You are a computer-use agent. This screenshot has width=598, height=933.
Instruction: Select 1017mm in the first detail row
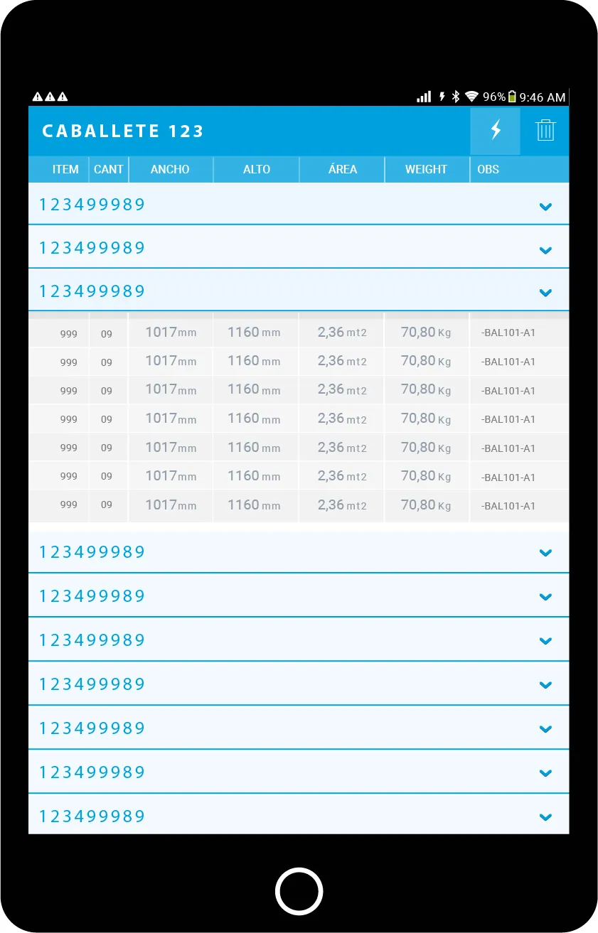(x=171, y=332)
